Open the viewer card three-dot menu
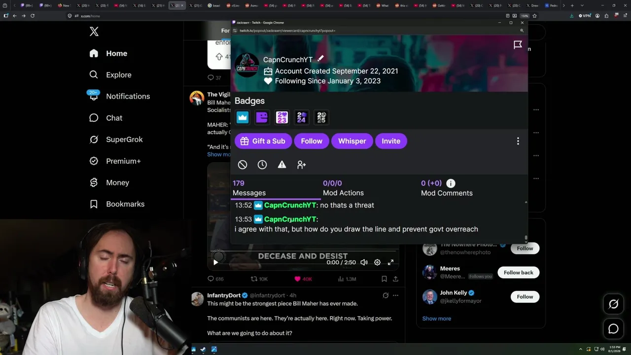The image size is (631, 355). (518, 142)
